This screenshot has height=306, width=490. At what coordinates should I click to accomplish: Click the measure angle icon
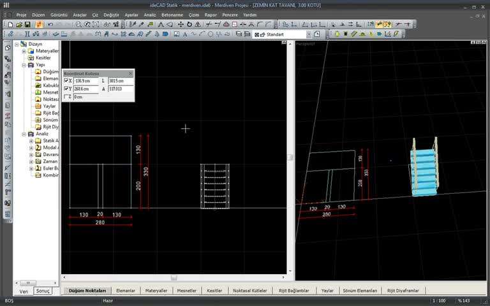[x=170, y=24]
